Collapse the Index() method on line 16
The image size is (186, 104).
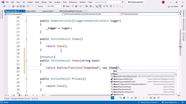point(26,39)
